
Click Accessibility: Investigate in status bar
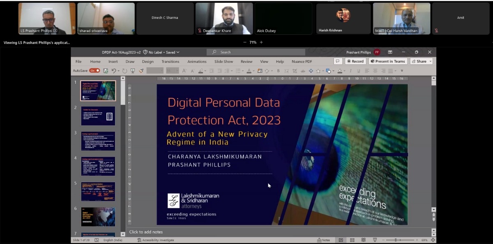[156, 240]
